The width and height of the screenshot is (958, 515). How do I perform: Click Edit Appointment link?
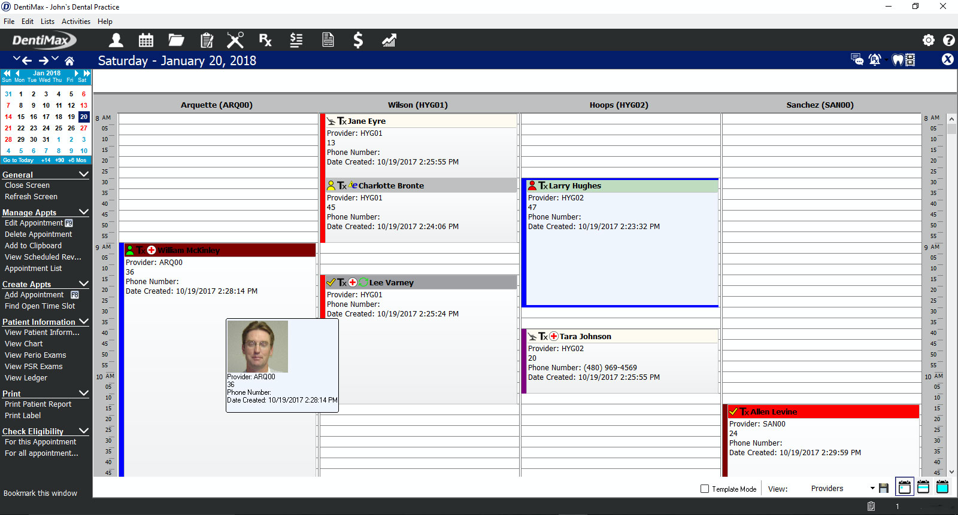(x=34, y=223)
